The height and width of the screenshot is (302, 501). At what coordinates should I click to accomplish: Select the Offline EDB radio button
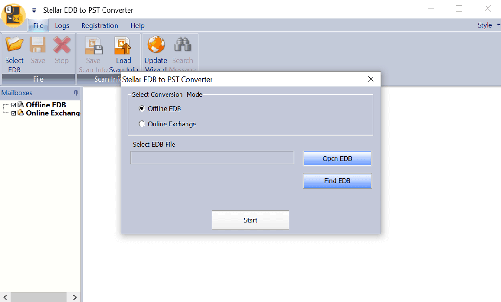tap(142, 108)
